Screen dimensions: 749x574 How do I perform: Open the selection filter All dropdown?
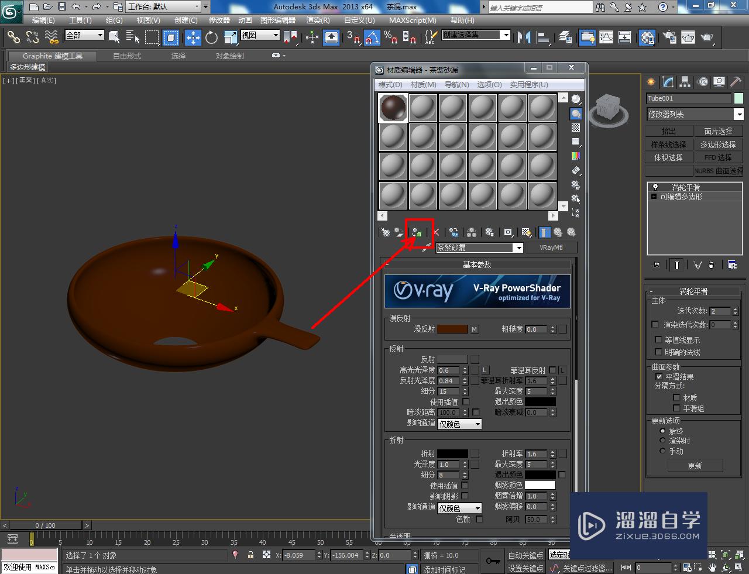coord(84,35)
